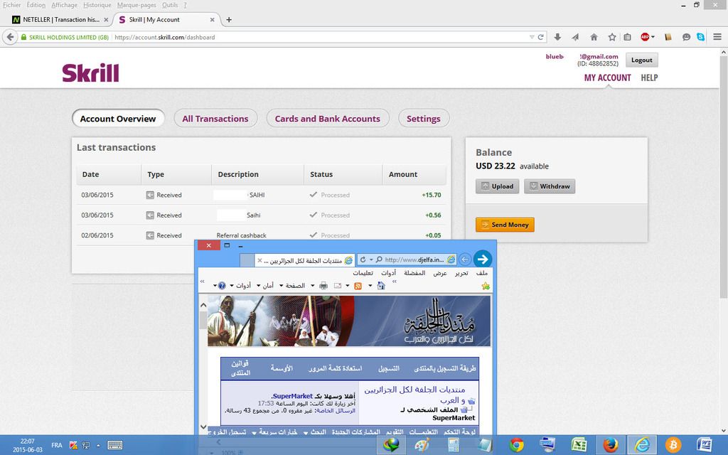
Task: Open the الصفحة (Page) dropdown in Internet Explorer
Action: [x=292, y=286]
